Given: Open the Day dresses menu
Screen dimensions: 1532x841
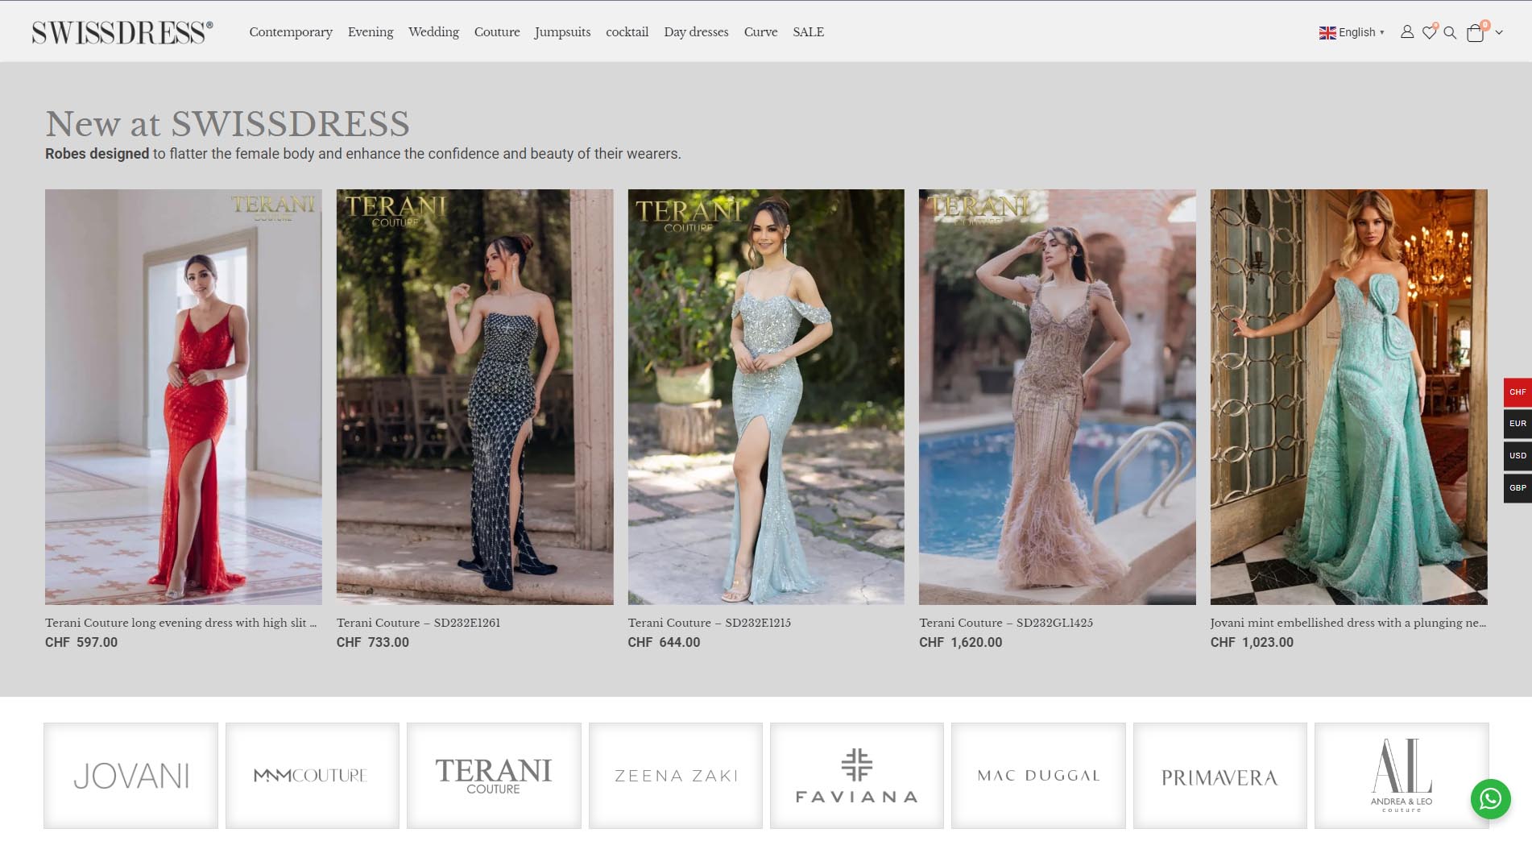Looking at the screenshot, I should (696, 32).
